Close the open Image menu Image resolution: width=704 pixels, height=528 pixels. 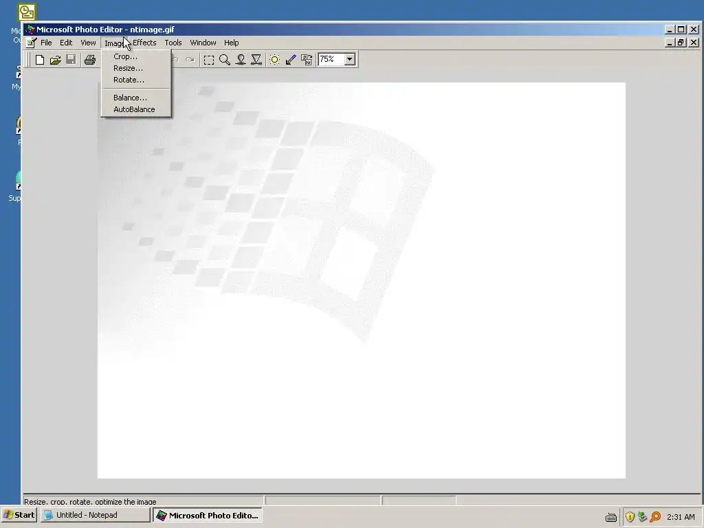pos(115,43)
